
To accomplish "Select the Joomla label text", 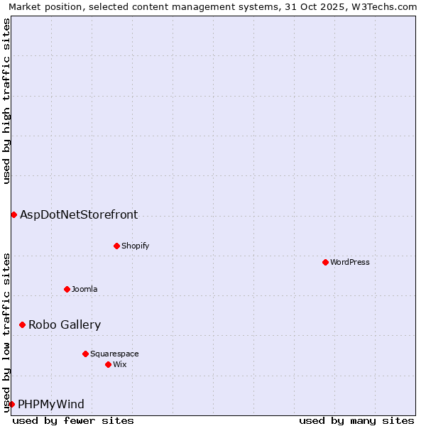I will click(84, 289).
